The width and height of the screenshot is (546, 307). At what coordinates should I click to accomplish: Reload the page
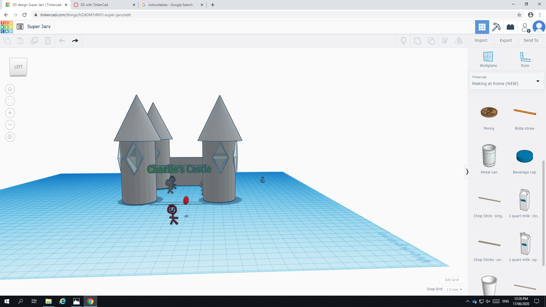tap(24, 15)
